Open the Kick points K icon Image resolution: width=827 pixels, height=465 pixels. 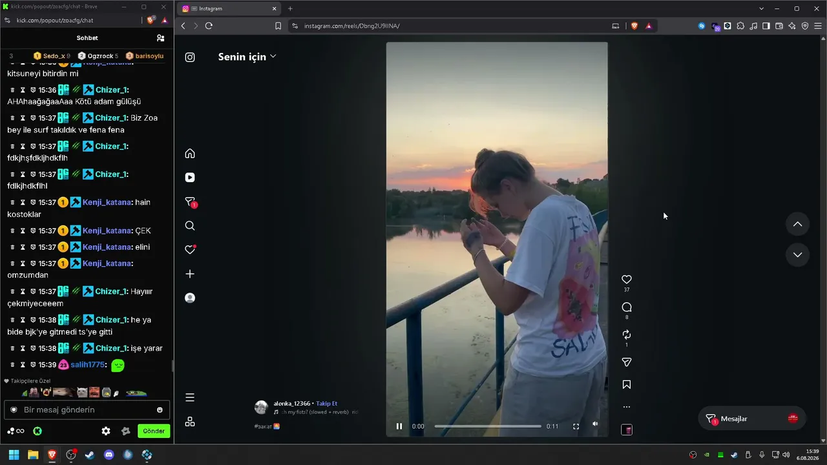tap(37, 431)
